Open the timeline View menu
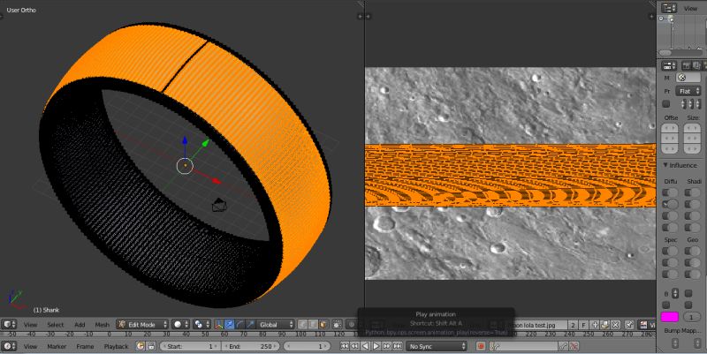Screen dimensions: 707x354 (30, 346)
